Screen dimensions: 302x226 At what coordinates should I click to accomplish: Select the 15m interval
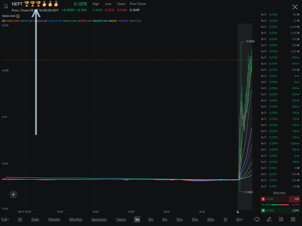click(x=195, y=219)
